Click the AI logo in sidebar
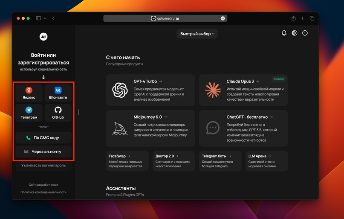Image resolution: width=344 pixels, height=219 pixels. point(43,37)
